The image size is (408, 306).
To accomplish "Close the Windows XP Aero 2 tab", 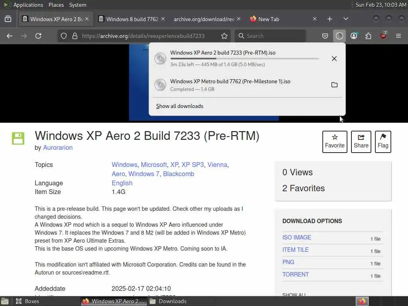I will coord(87,19).
